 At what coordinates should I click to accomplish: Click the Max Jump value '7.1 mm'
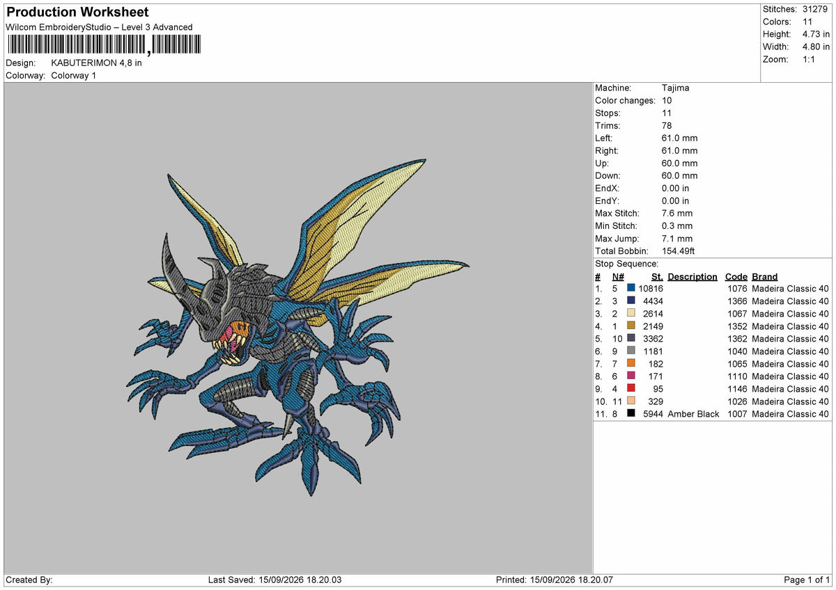[x=677, y=239]
